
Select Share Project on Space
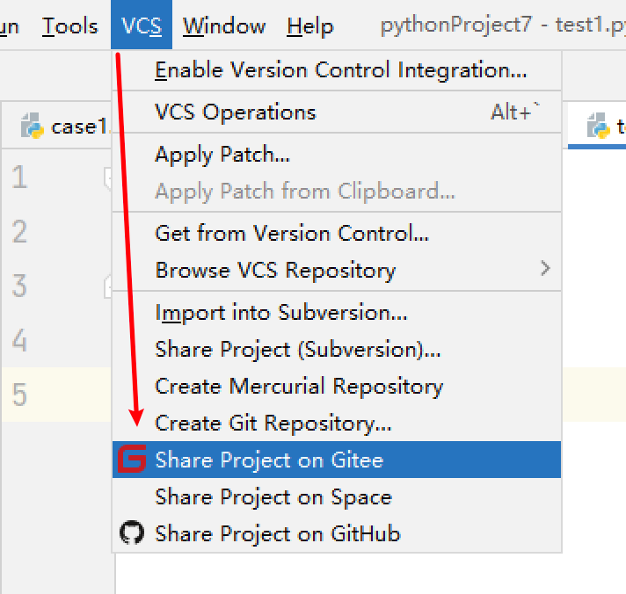(x=273, y=497)
